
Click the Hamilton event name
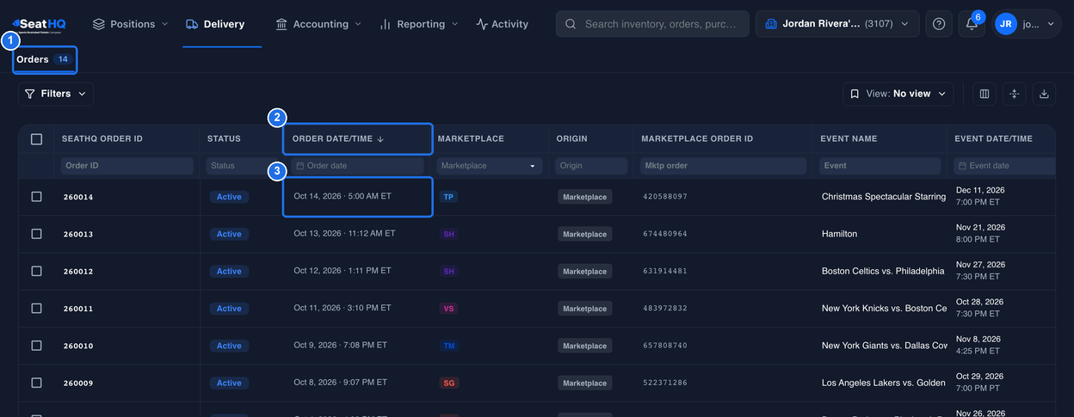(839, 234)
